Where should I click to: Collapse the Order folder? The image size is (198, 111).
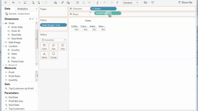point(3,23)
